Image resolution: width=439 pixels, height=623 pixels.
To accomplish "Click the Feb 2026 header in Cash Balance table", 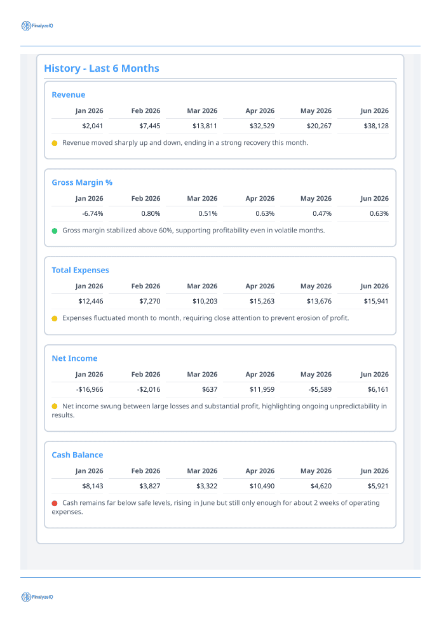I will click(x=146, y=471).
